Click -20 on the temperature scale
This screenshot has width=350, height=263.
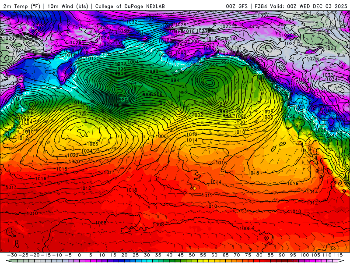point(35,255)
